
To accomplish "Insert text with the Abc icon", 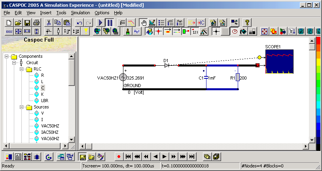I will [x=137, y=31].
